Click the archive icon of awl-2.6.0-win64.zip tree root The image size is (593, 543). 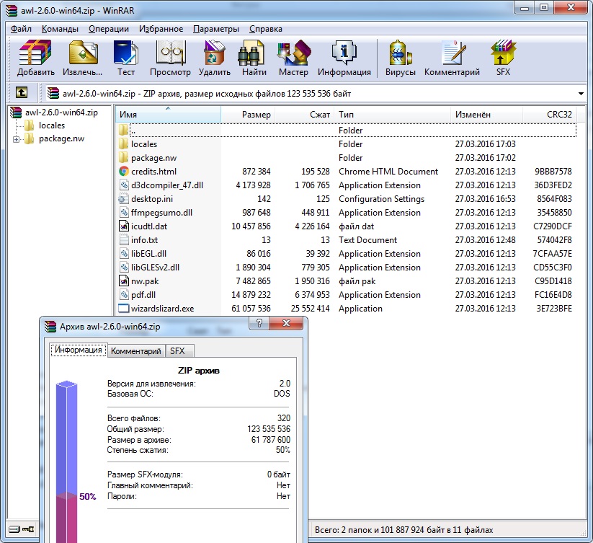[16, 112]
